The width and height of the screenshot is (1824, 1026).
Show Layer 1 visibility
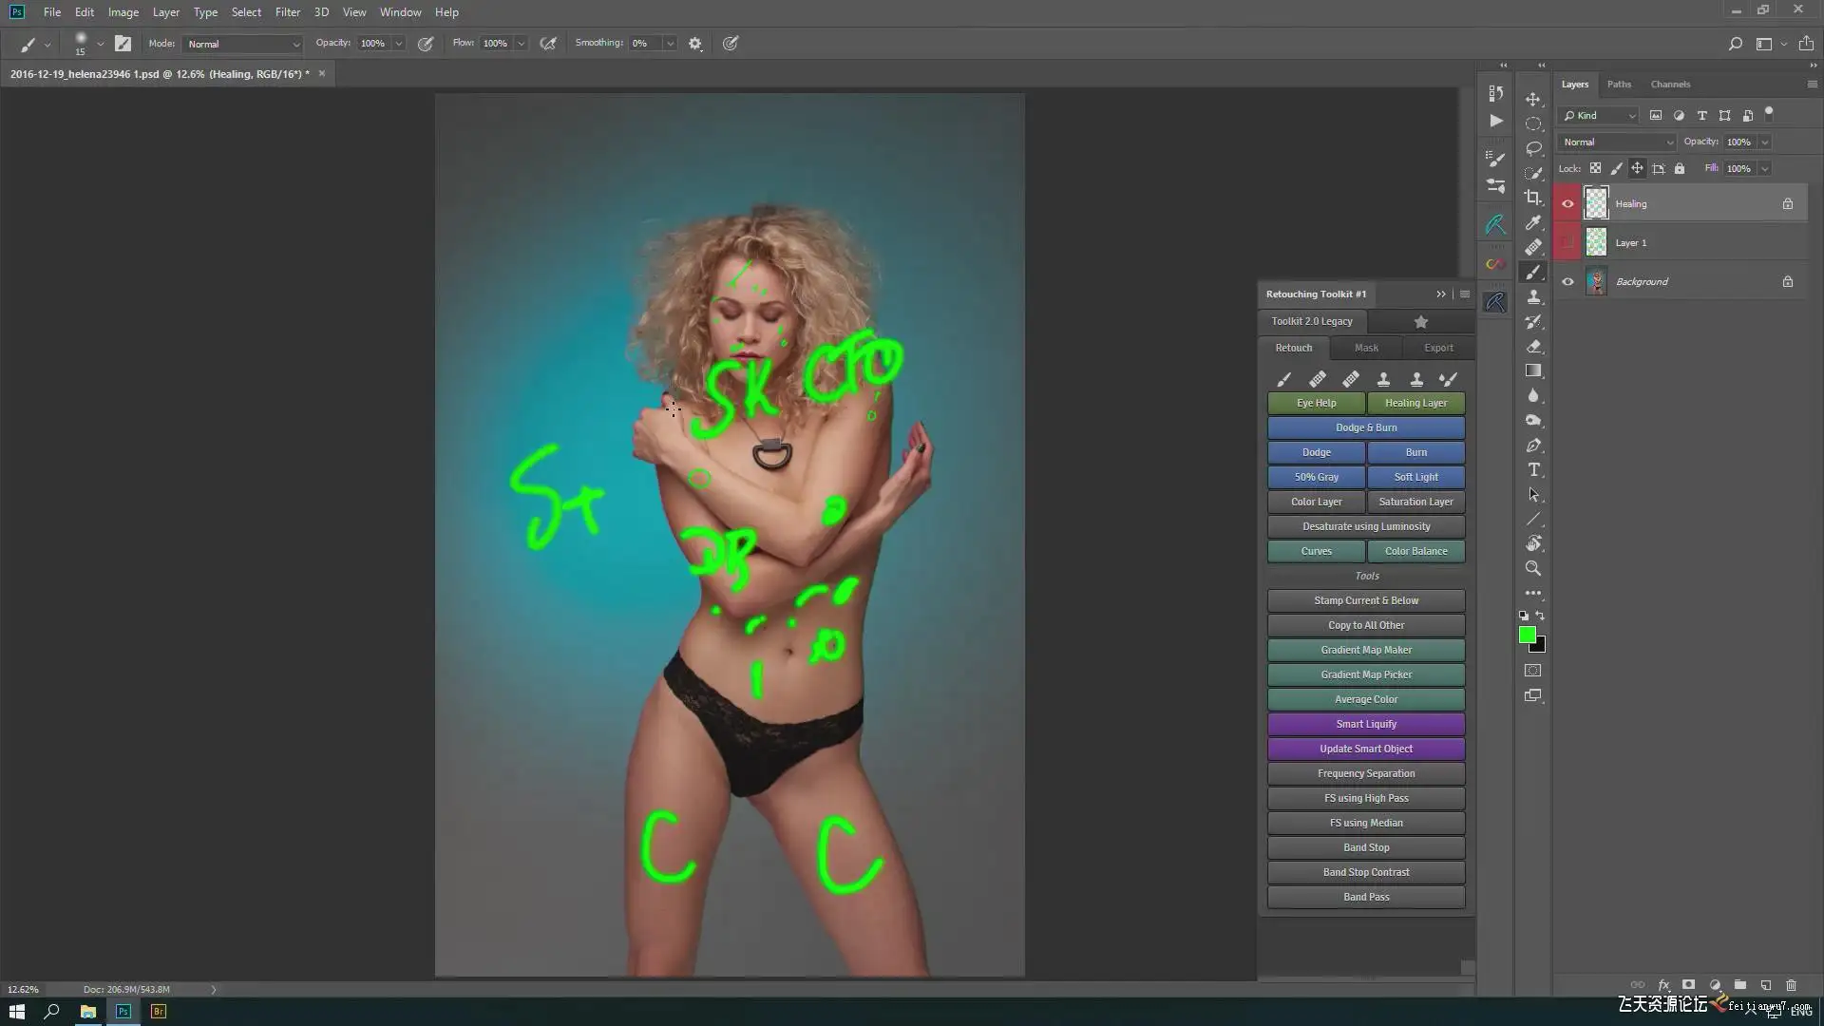point(1567,243)
